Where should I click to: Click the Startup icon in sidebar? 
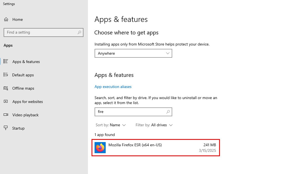(x=6, y=128)
